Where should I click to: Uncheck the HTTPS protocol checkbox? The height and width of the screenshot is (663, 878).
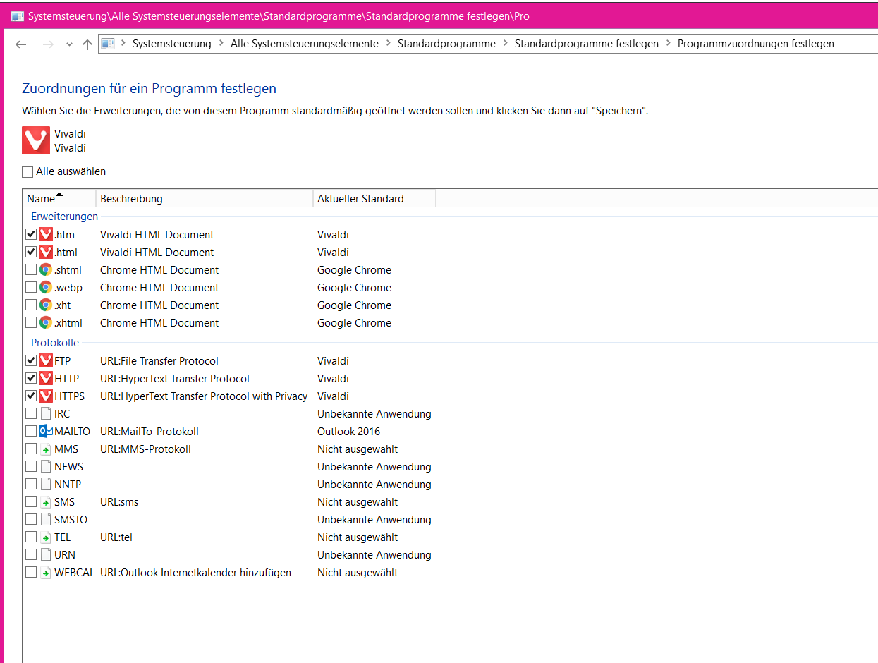click(30, 396)
